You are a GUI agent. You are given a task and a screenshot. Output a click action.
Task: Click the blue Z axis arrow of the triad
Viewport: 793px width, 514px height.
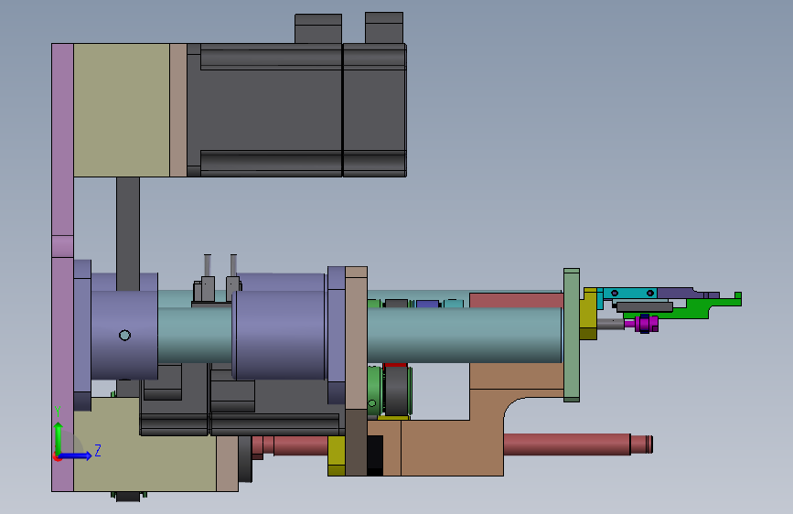pos(77,455)
